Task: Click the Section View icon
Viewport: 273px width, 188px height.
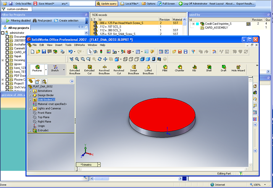Action: (159, 59)
